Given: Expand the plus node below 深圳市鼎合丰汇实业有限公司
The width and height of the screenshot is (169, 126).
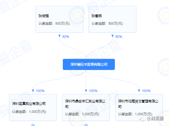Looking at the screenshot, I should [x=86, y=125].
